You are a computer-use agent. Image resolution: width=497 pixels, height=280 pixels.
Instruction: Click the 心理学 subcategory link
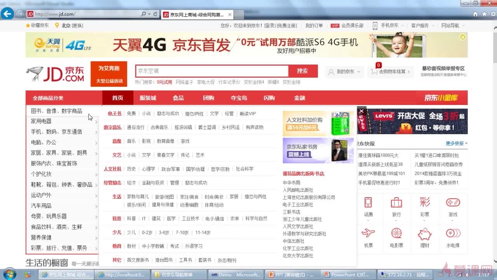pyautogui.click(x=148, y=169)
